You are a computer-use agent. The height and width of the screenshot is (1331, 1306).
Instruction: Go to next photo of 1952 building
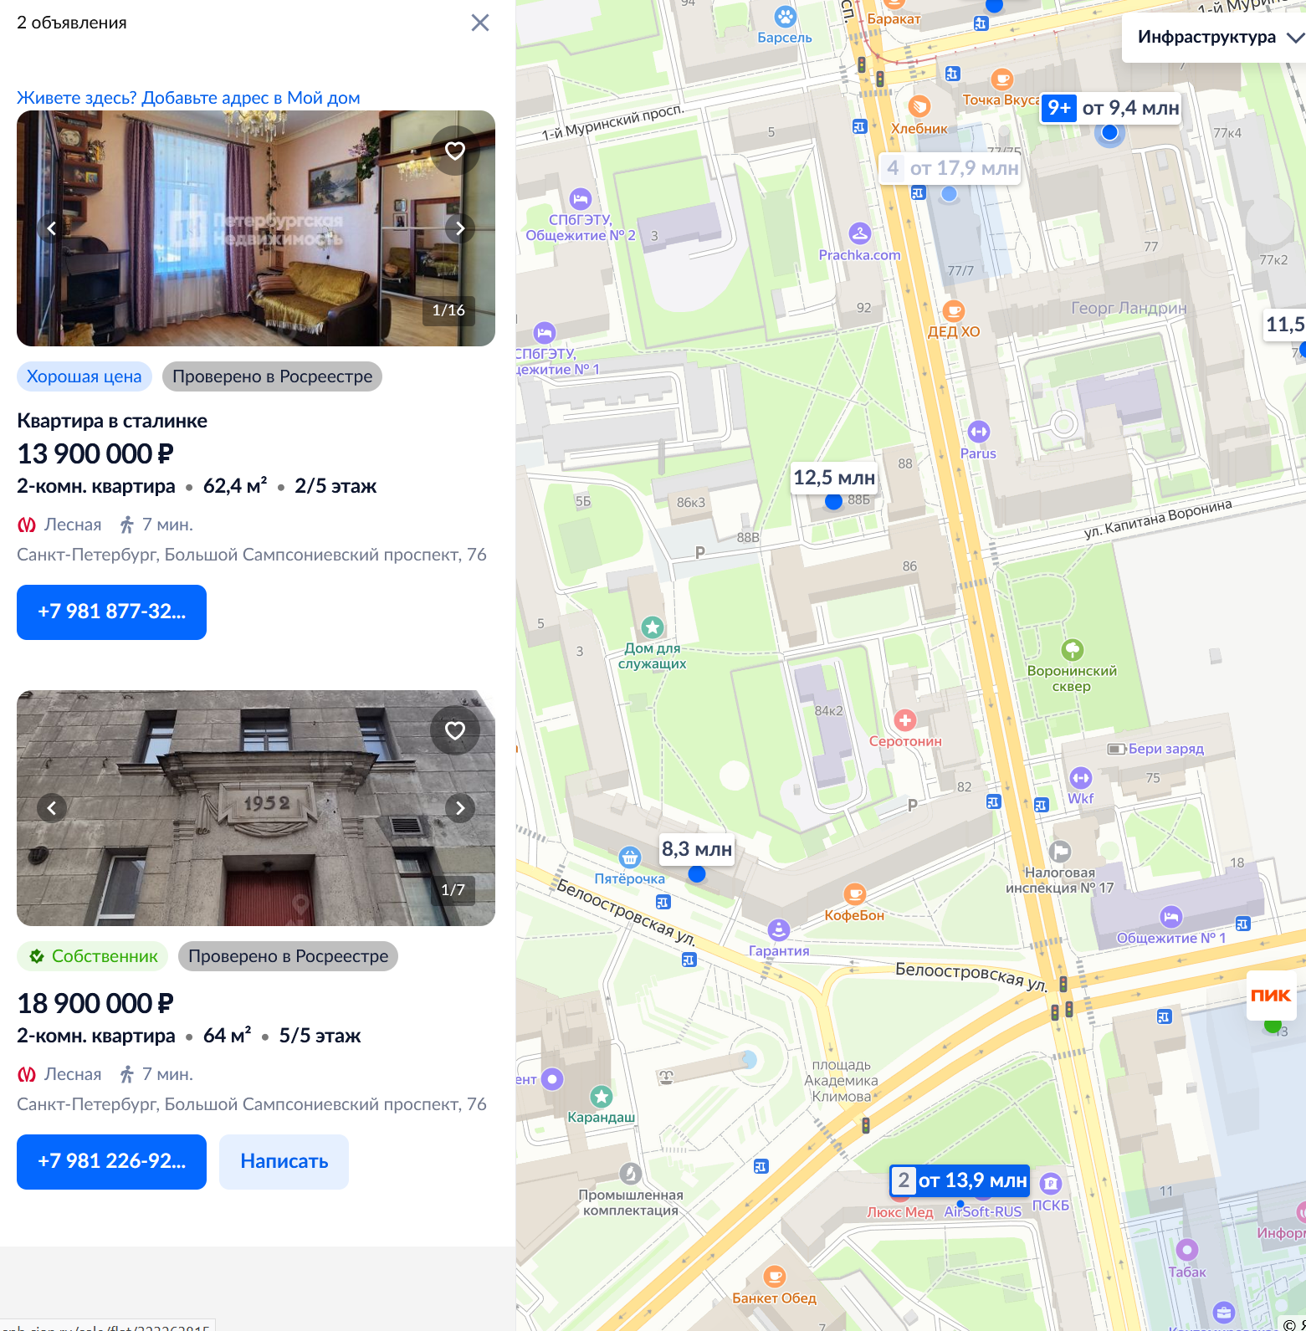coord(460,808)
